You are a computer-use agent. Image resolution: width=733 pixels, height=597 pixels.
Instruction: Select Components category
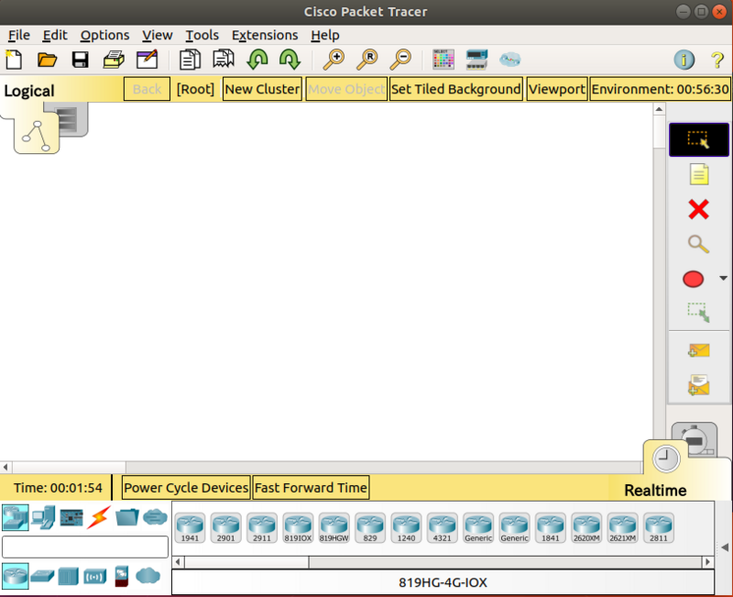point(71,517)
